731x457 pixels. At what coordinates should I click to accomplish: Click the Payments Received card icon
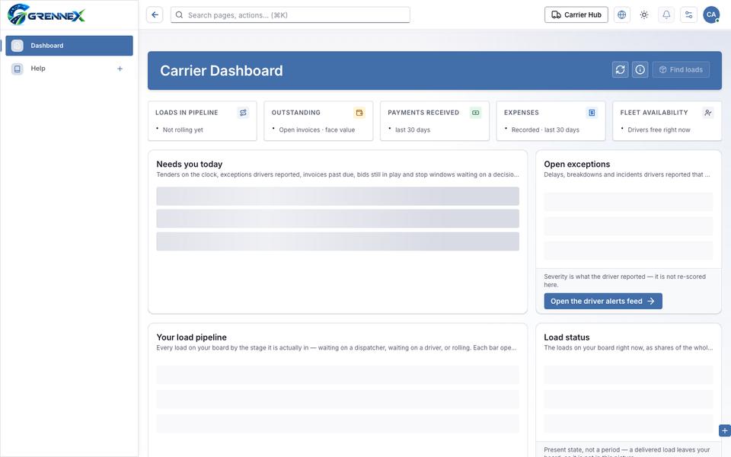(475, 113)
